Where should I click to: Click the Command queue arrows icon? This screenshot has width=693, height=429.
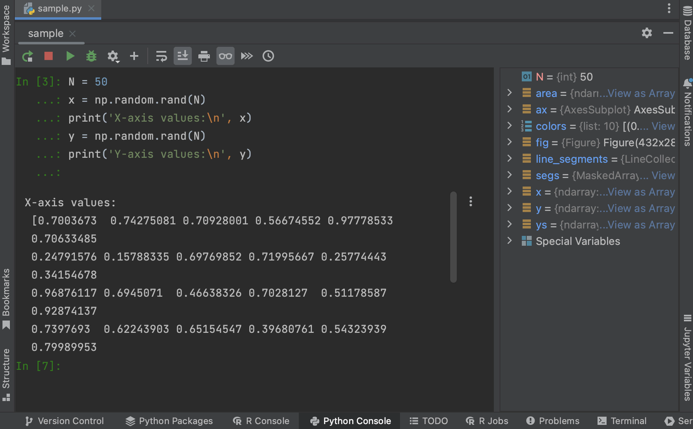point(247,56)
